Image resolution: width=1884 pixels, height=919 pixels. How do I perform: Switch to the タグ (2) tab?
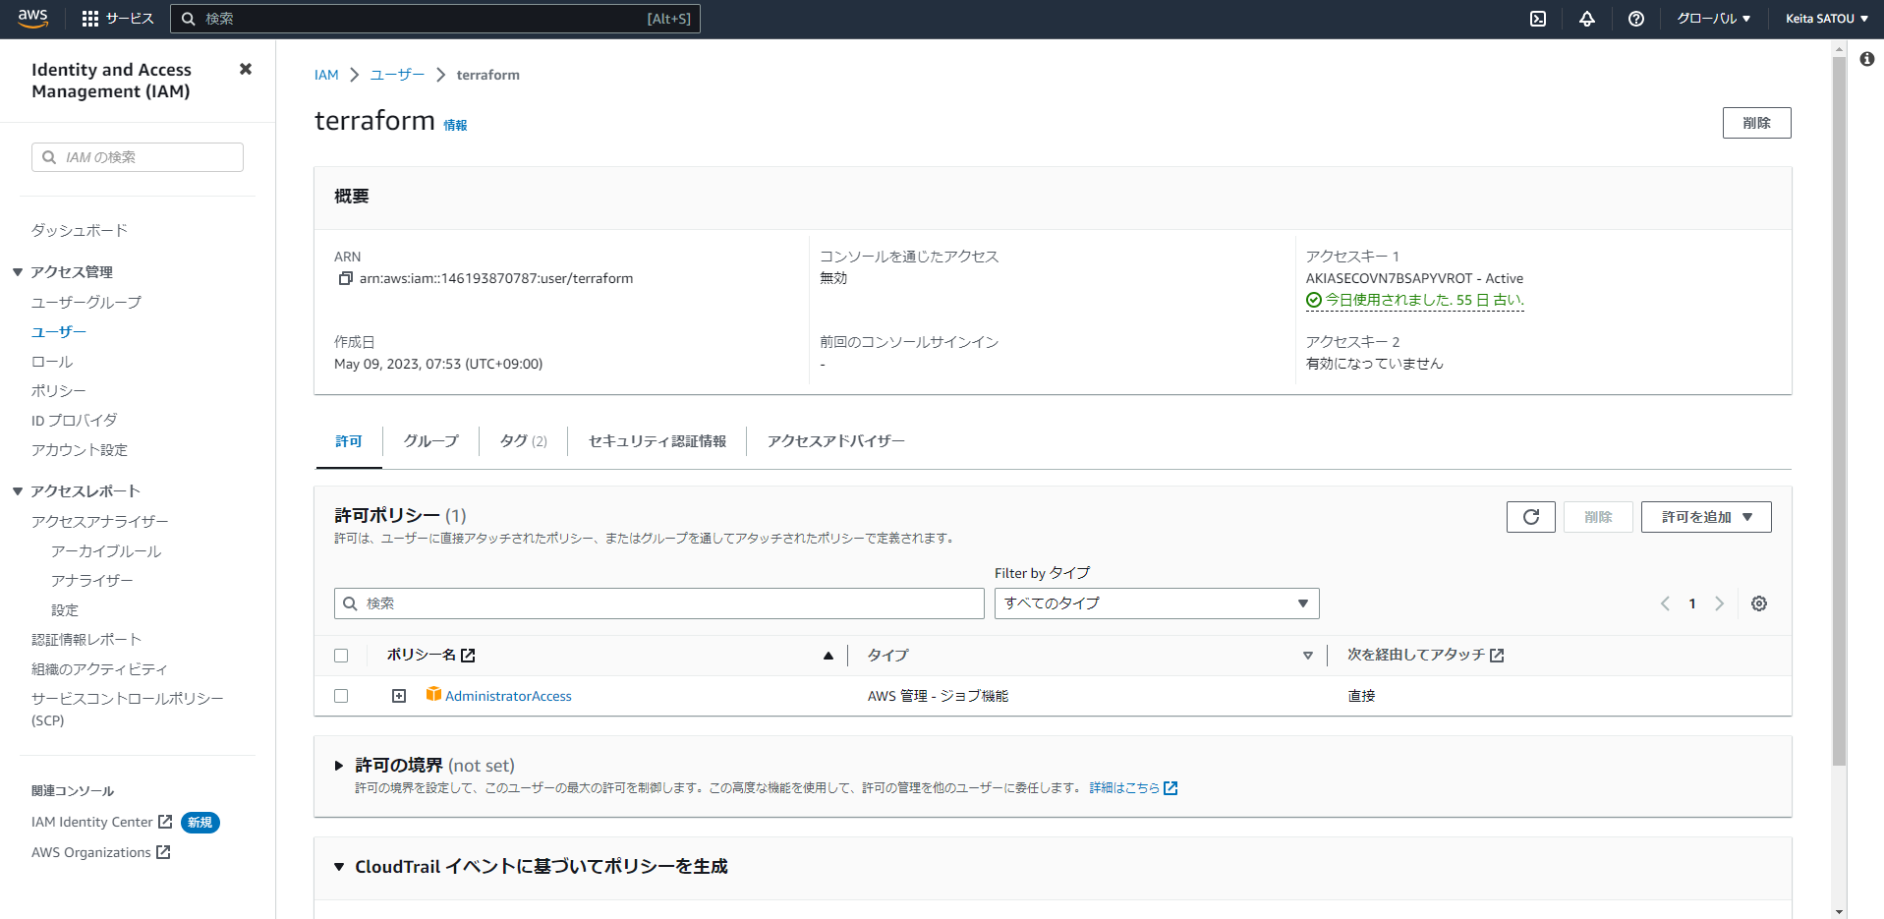(523, 441)
